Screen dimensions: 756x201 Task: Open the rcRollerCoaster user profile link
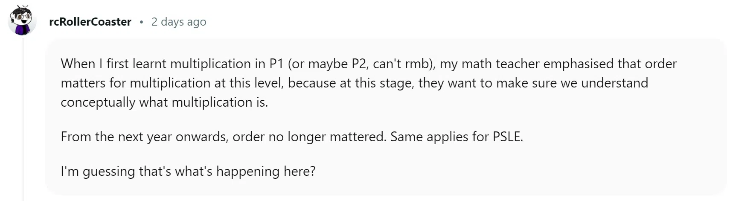click(x=90, y=22)
